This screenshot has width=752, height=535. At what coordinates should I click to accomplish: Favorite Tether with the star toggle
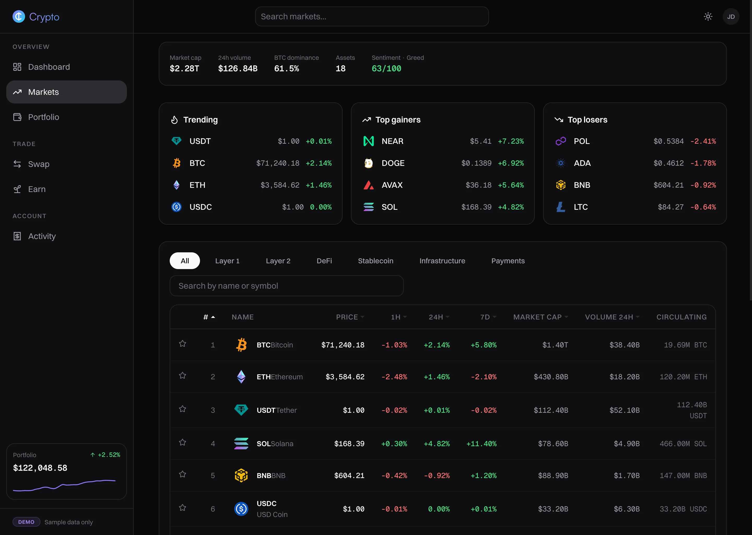pos(183,409)
